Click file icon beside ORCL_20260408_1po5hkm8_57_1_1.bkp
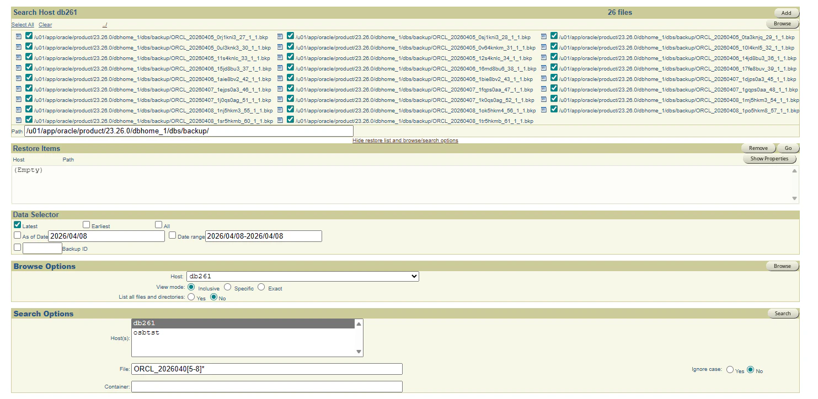This screenshot has height=399, width=818. 544,110
